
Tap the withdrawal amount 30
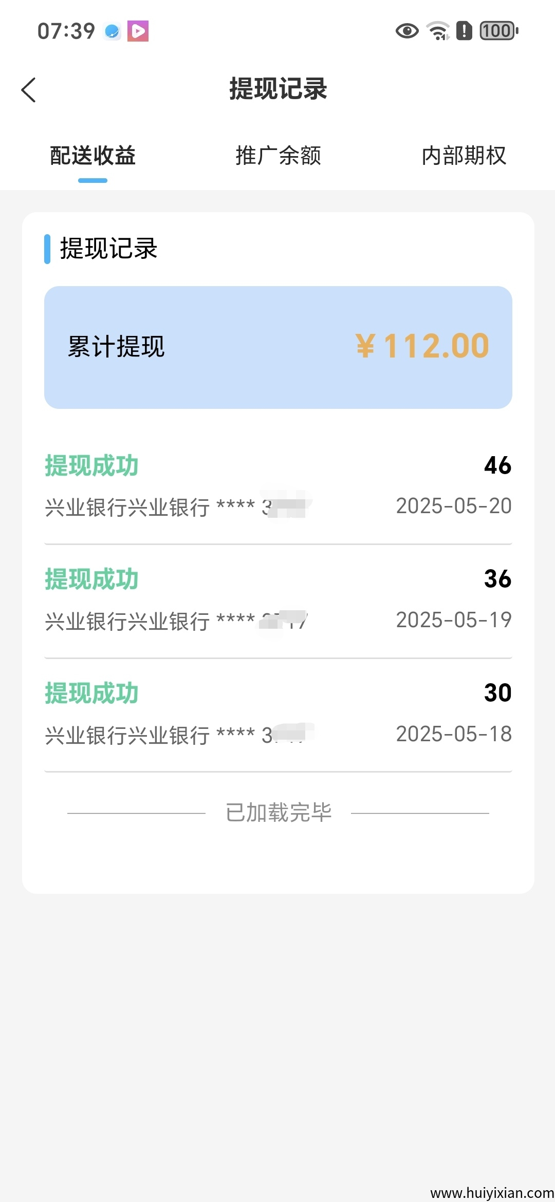click(x=497, y=693)
